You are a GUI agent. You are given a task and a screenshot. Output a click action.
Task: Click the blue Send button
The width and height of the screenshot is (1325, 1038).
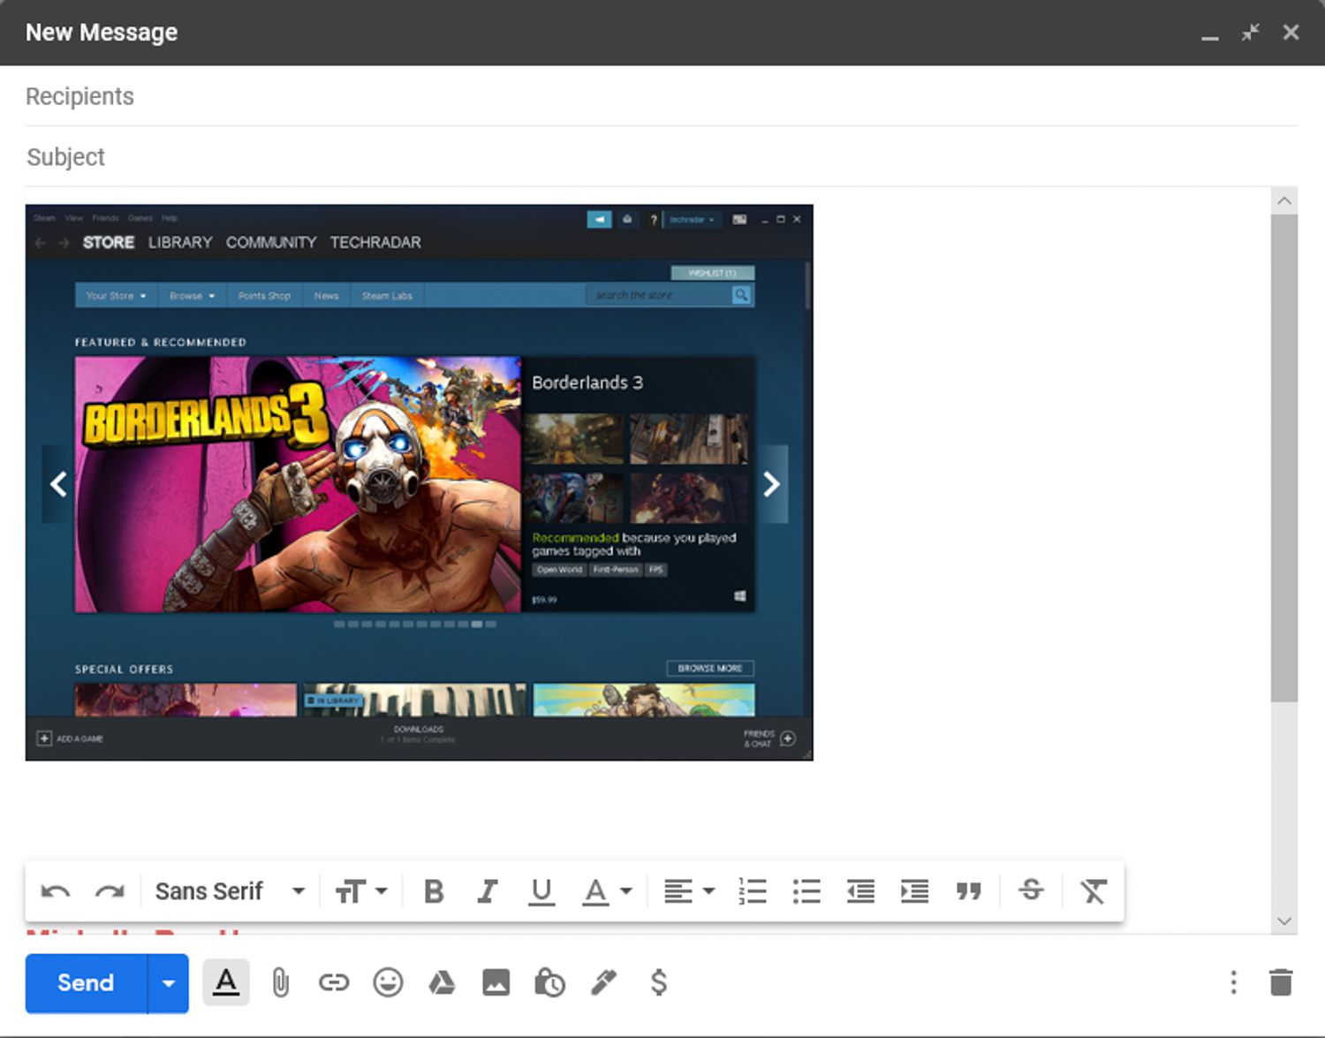coord(86,983)
